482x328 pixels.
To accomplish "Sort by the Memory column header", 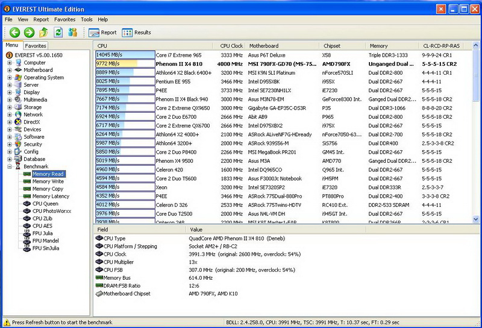I will point(392,46).
